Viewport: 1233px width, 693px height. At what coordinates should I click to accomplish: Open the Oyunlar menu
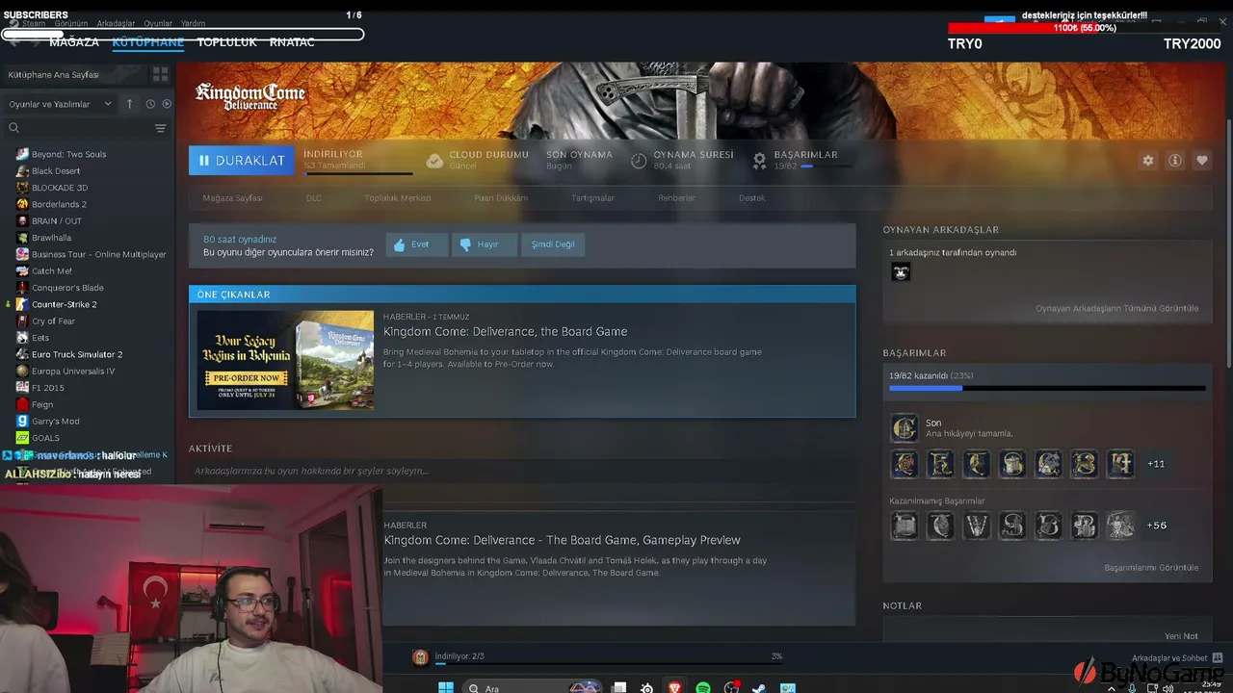pyautogui.click(x=158, y=23)
